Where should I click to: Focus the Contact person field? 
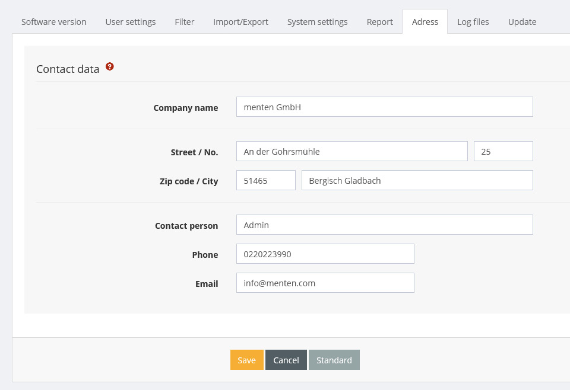coord(384,225)
